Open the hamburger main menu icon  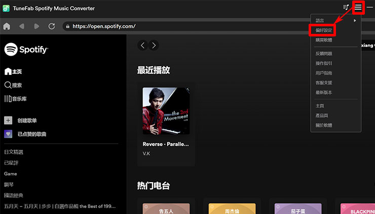pos(358,8)
